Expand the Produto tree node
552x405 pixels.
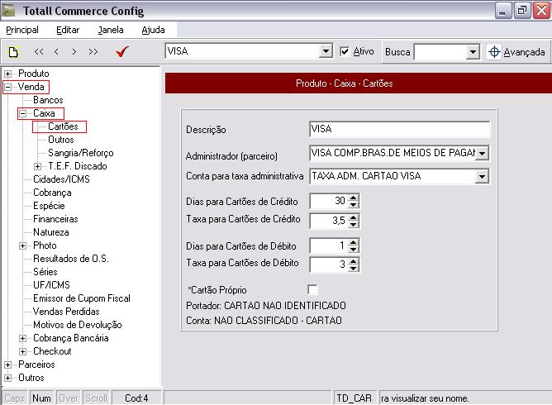tap(7, 74)
